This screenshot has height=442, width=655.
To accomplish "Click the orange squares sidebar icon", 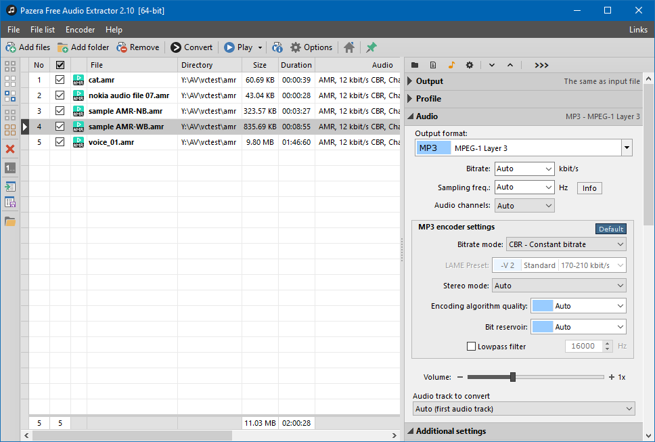I will (10, 129).
